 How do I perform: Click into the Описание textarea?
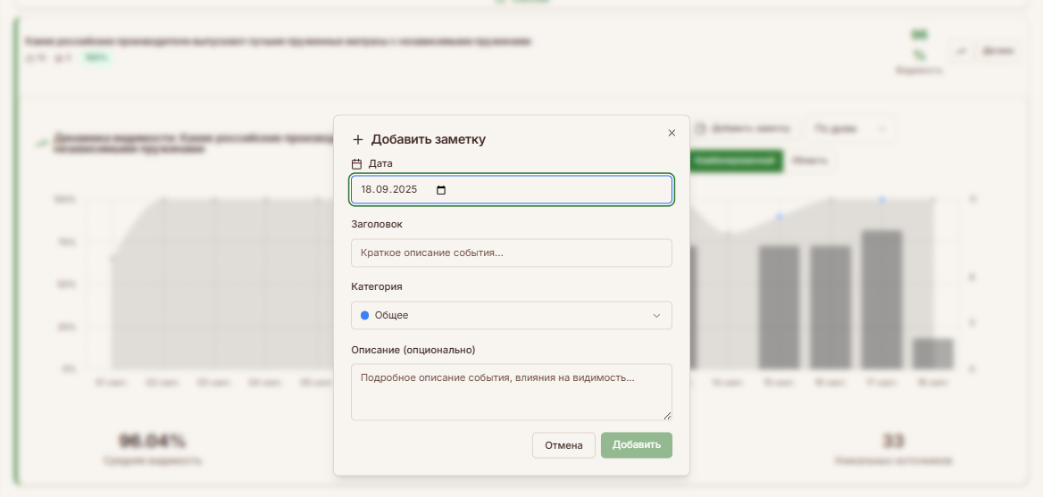(x=511, y=391)
